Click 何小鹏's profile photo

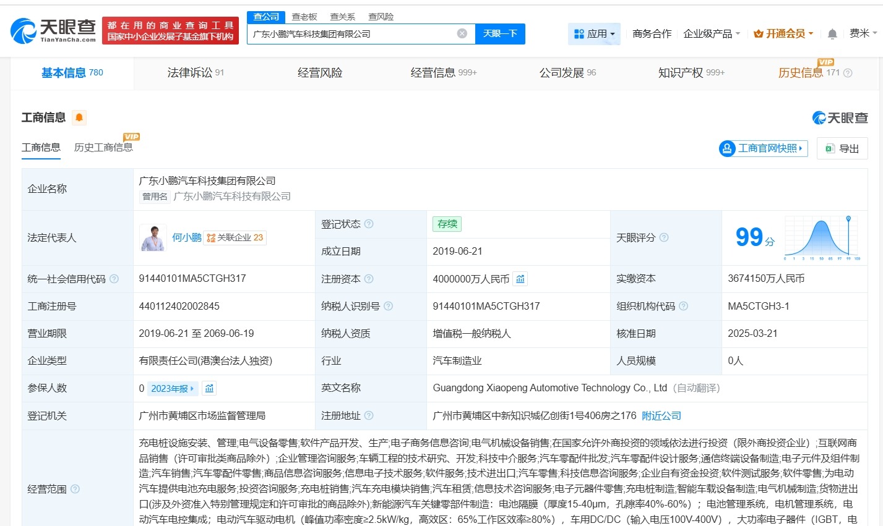click(153, 237)
